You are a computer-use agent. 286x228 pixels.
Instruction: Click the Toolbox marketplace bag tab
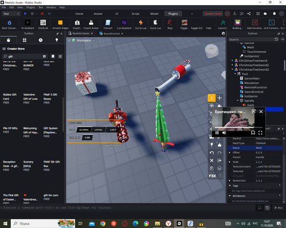[9, 40]
